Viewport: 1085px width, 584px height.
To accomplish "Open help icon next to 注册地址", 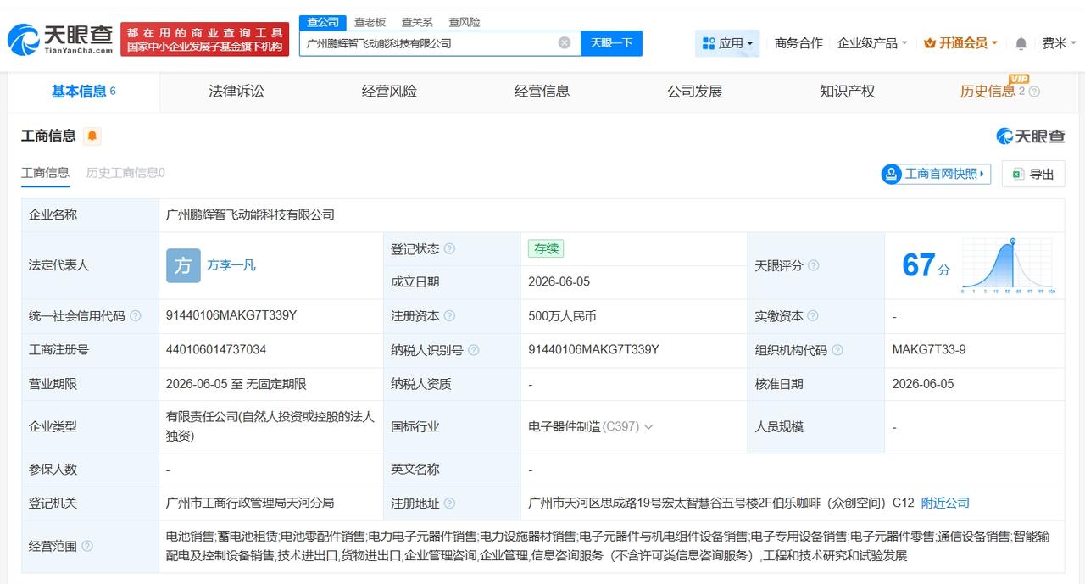I will click(450, 503).
